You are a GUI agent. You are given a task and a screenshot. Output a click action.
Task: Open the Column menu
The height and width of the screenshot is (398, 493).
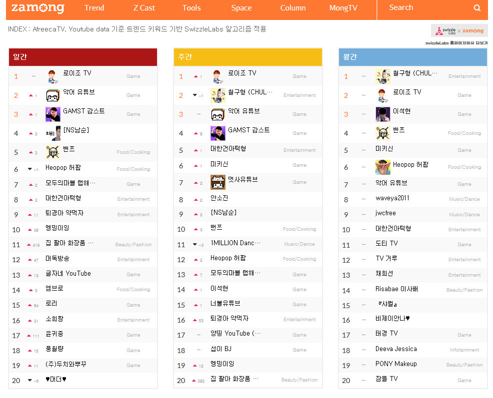(x=293, y=8)
